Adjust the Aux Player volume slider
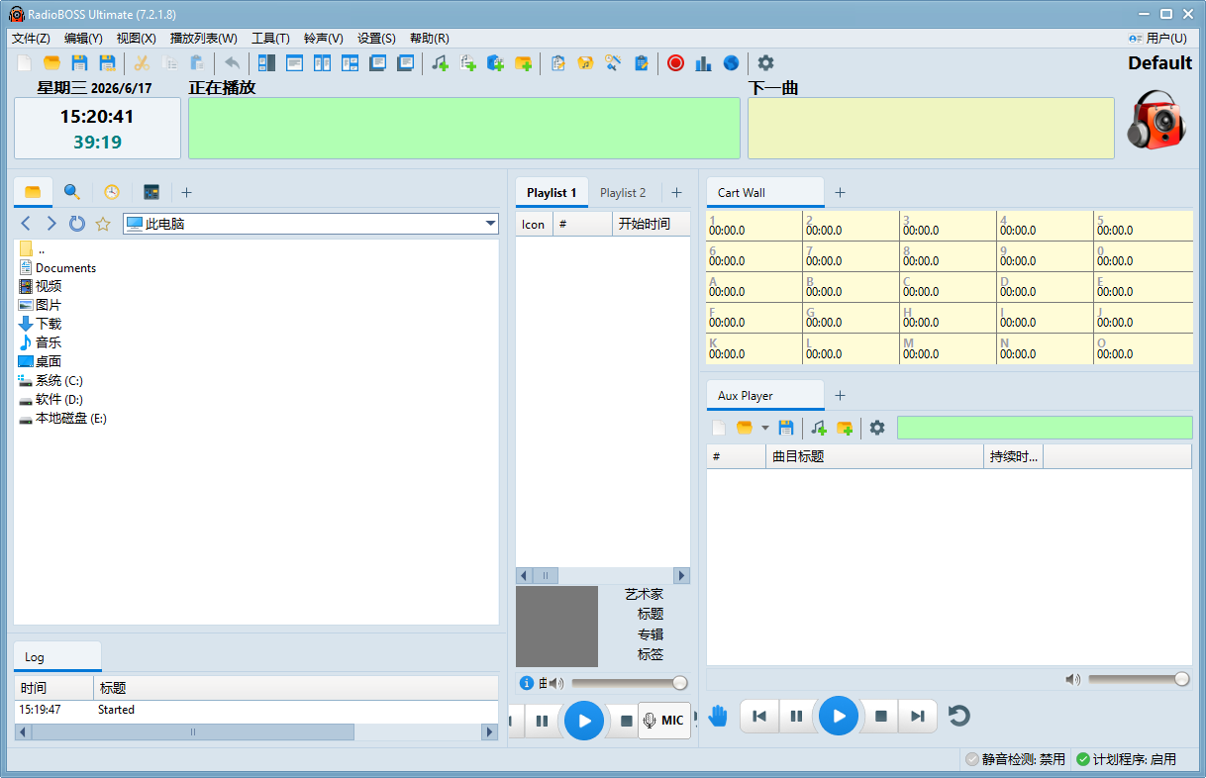The height and width of the screenshot is (778, 1206). [x=1139, y=679]
